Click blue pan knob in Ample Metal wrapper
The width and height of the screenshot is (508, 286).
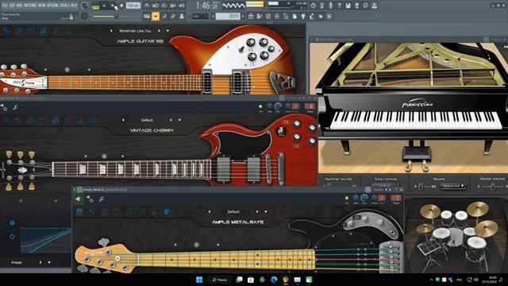click(x=364, y=198)
